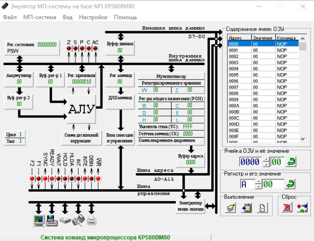314x241 pixels.
Task: Open the Вид menu
Action: [68, 17]
